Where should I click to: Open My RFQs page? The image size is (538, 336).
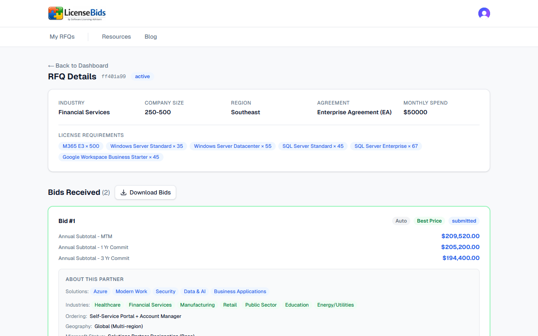[62, 37]
